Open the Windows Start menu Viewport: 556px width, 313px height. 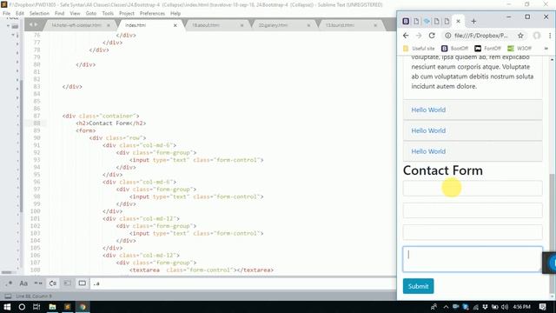click(7, 307)
